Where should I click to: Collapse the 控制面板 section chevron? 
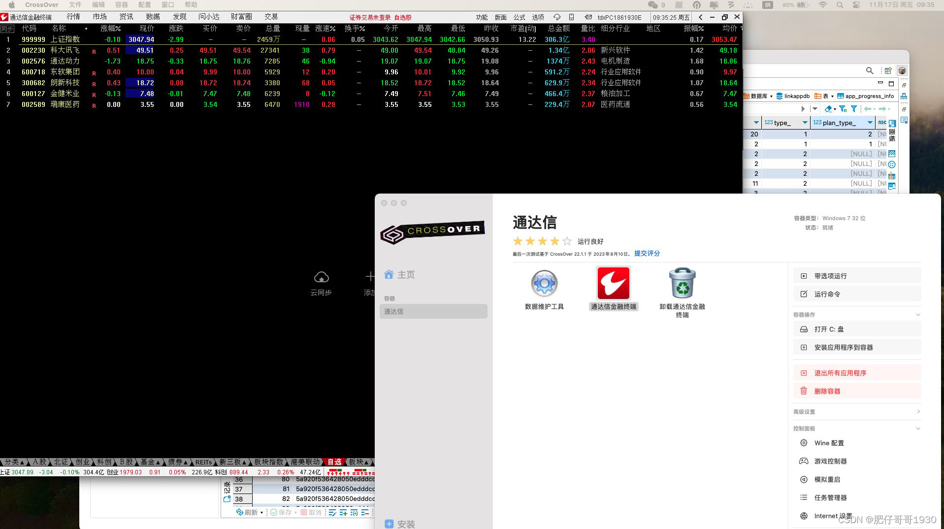coord(918,429)
